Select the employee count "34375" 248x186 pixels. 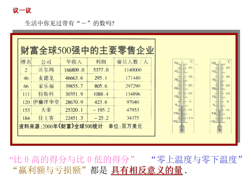tap(133, 118)
